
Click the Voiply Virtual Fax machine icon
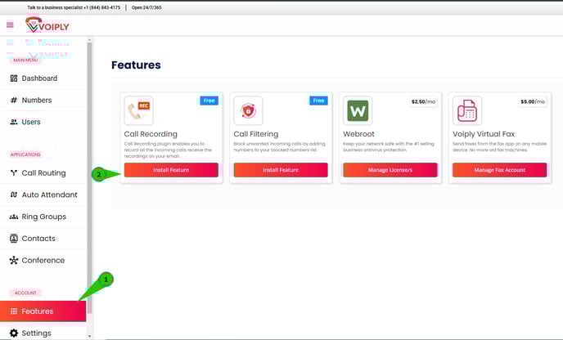point(467,110)
